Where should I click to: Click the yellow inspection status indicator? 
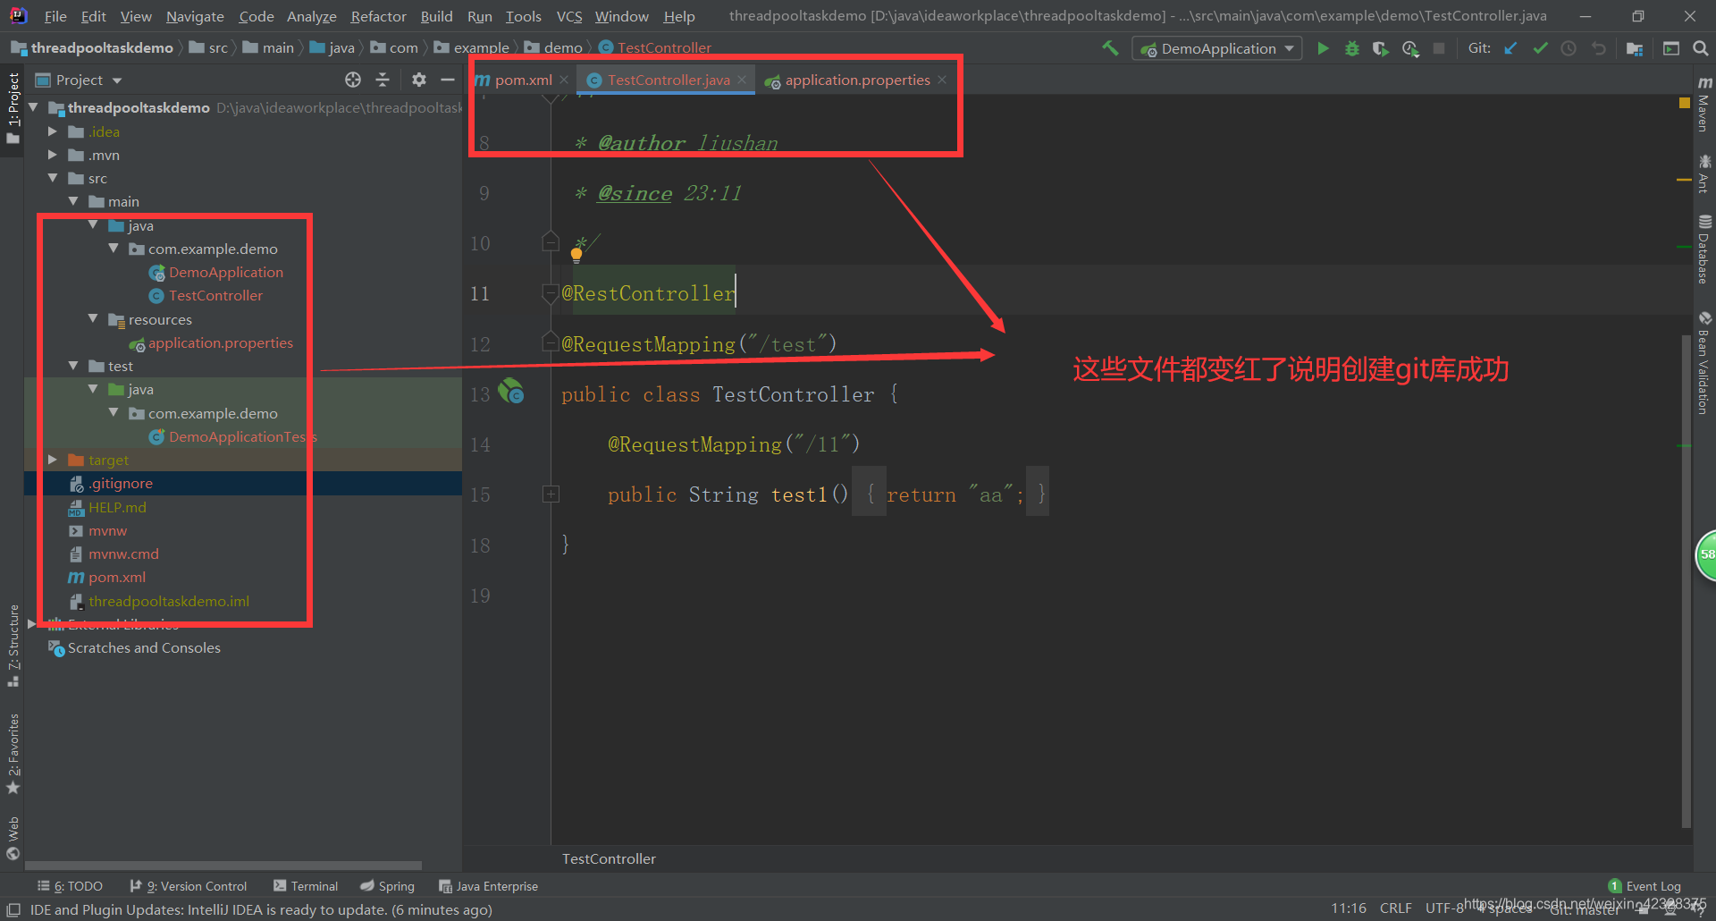tap(1685, 103)
